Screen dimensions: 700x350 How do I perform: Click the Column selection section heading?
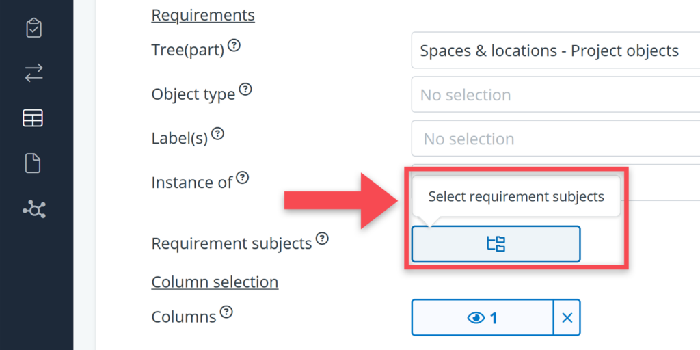pyautogui.click(x=215, y=282)
